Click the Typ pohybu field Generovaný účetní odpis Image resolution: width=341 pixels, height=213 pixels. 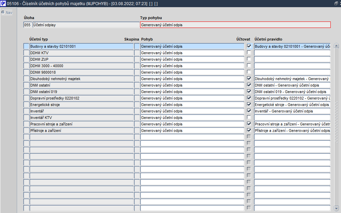click(x=235, y=25)
